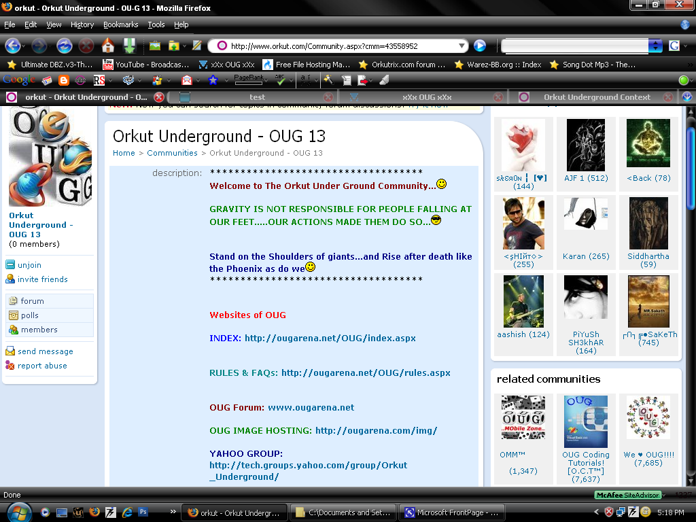Click the folder upload icon in toolbar
The image size is (696, 522).
(173, 46)
